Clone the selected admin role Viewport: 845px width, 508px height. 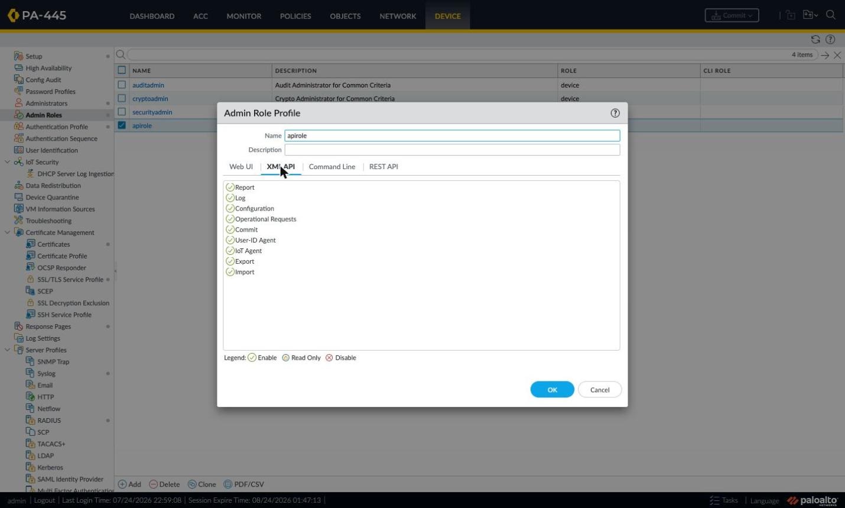pos(202,484)
